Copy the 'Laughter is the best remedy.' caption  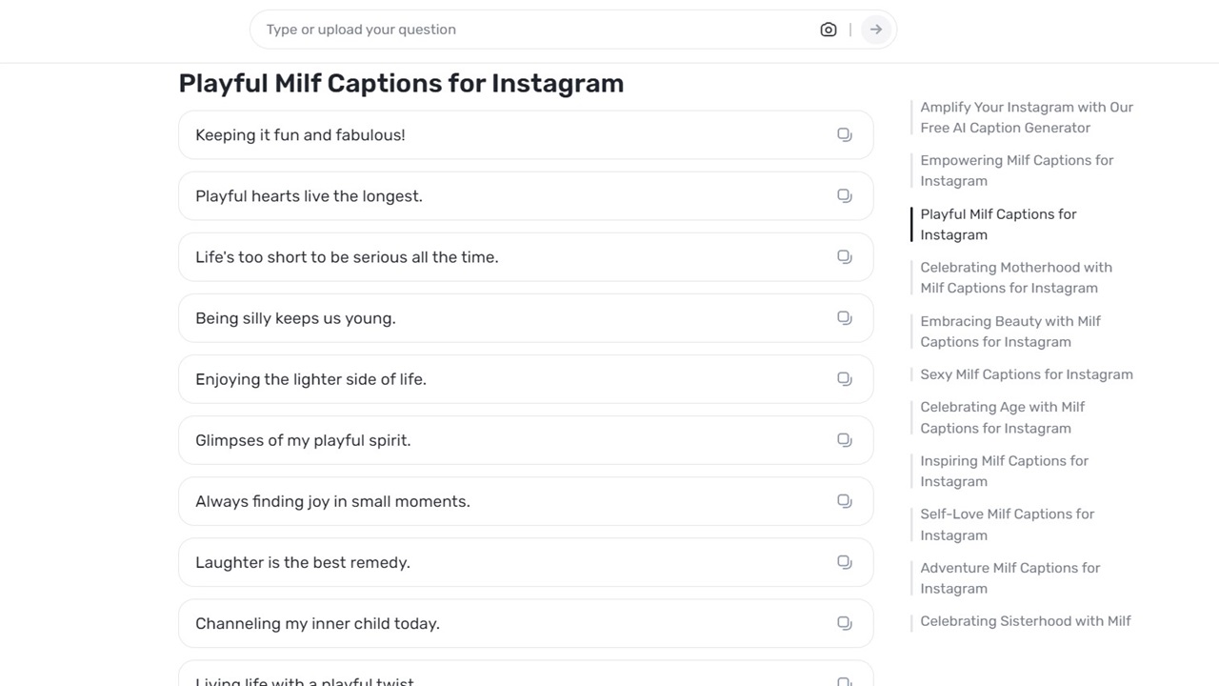point(844,561)
